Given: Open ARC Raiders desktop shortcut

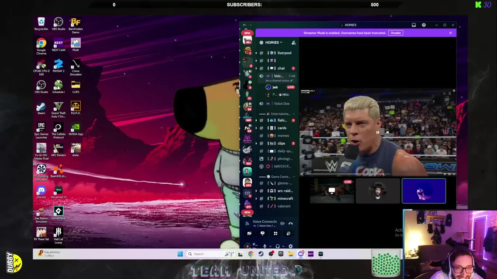Looking at the screenshot, I should pos(58,150).
